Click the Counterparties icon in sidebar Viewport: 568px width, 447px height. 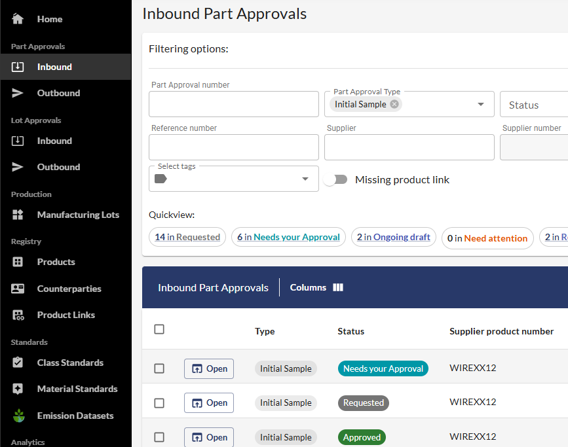coord(18,289)
